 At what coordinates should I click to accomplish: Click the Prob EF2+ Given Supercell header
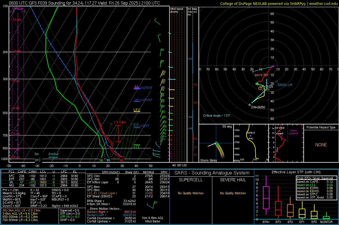(x=315, y=178)
